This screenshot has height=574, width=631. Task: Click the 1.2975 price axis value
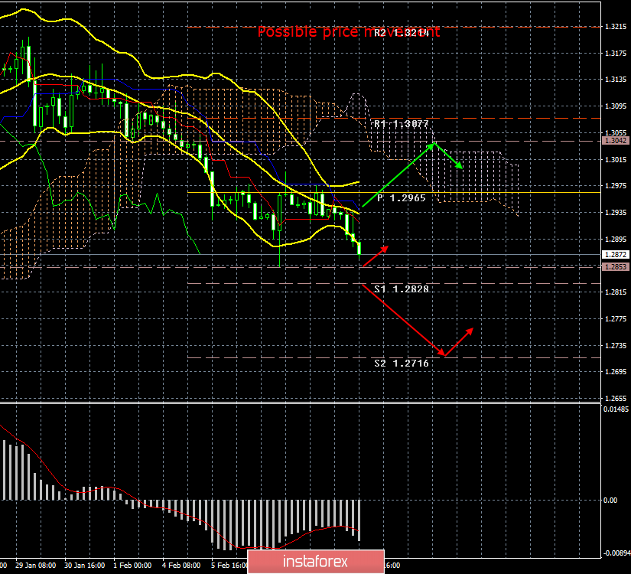click(616, 186)
